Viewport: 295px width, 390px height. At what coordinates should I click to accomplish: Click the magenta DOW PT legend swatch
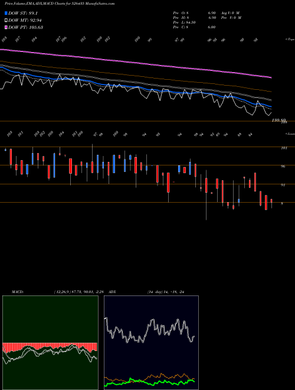point(6,27)
